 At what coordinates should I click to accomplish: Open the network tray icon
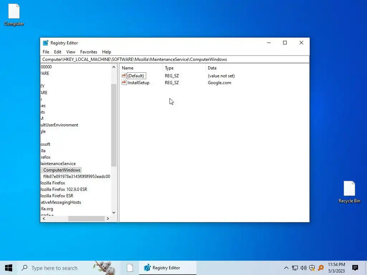295,268
